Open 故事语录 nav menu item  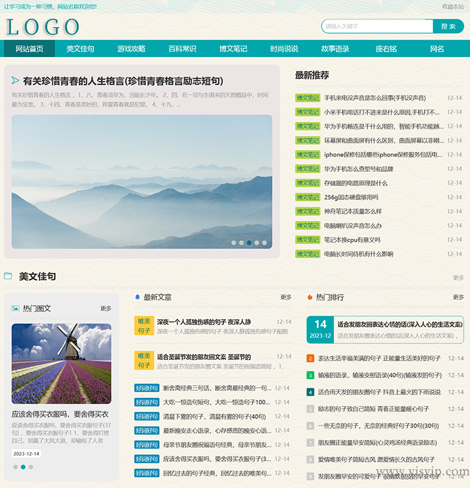click(x=335, y=48)
